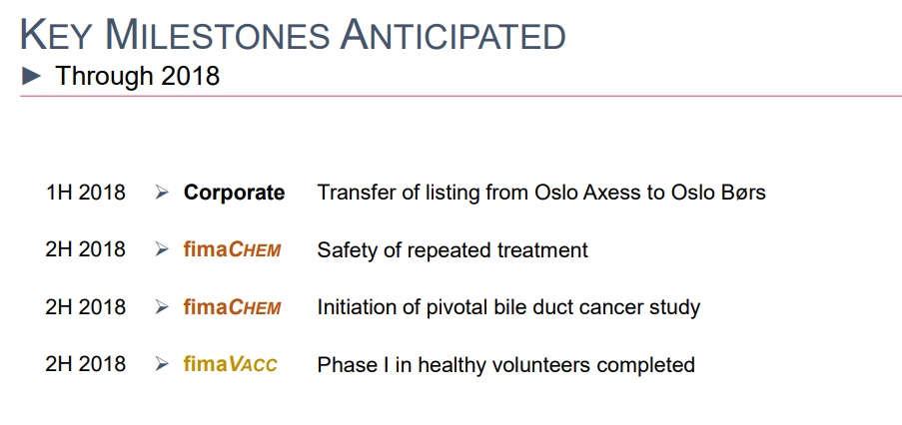The height and width of the screenshot is (425, 902).
Task: Click the red divider line under the subtitle
Action: point(460,96)
